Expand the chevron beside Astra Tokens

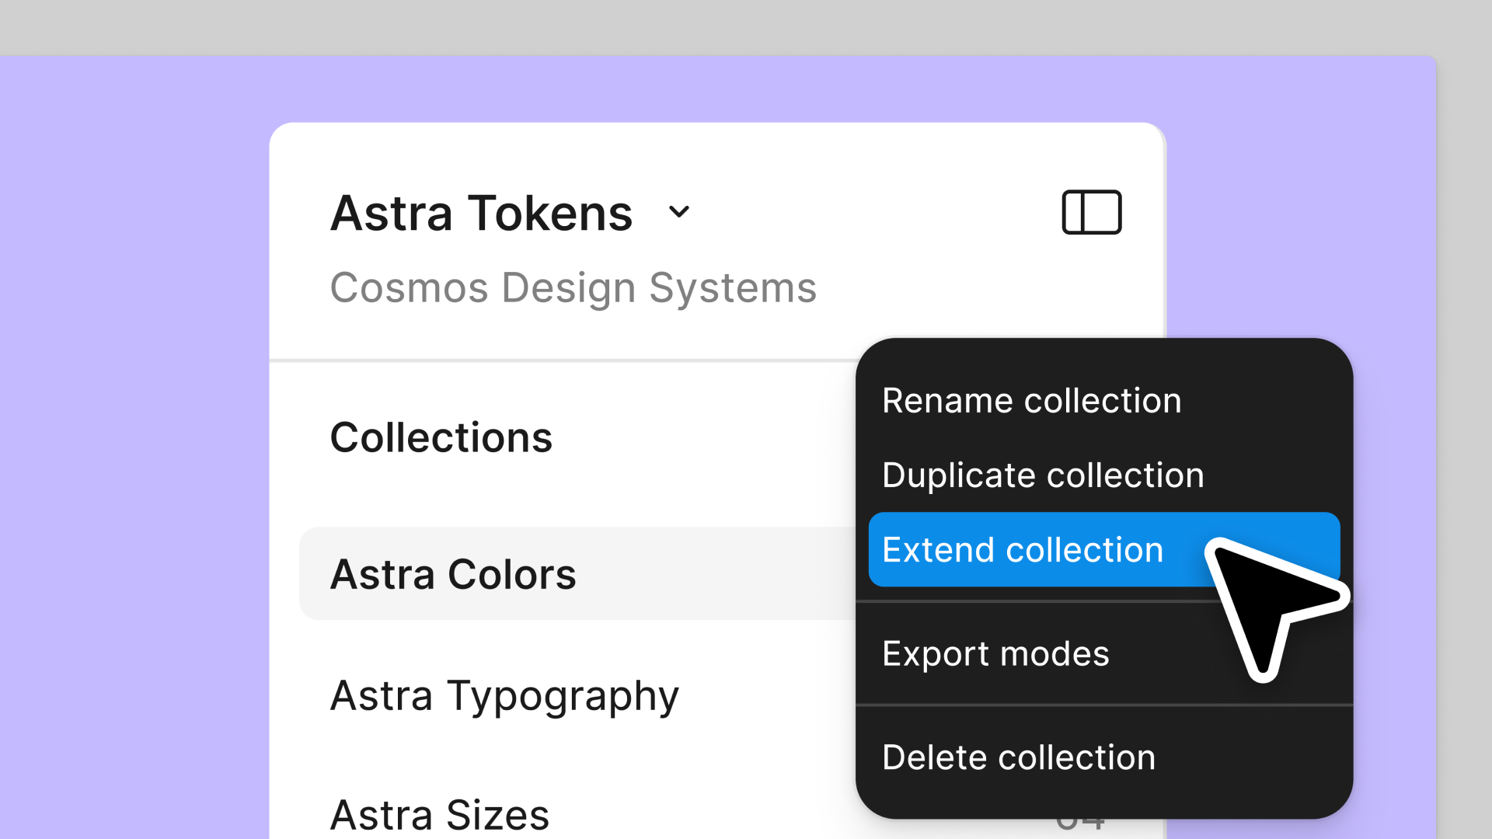click(680, 212)
